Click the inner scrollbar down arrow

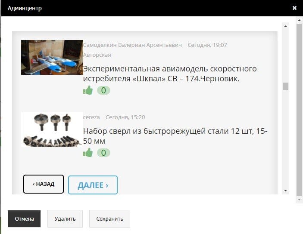pyautogui.click(x=285, y=191)
